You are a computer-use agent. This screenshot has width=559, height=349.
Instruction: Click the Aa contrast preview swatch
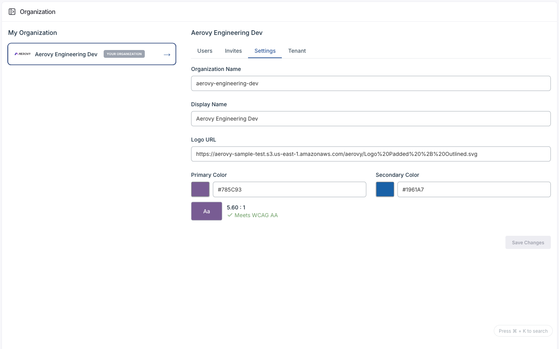(x=207, y=211)
